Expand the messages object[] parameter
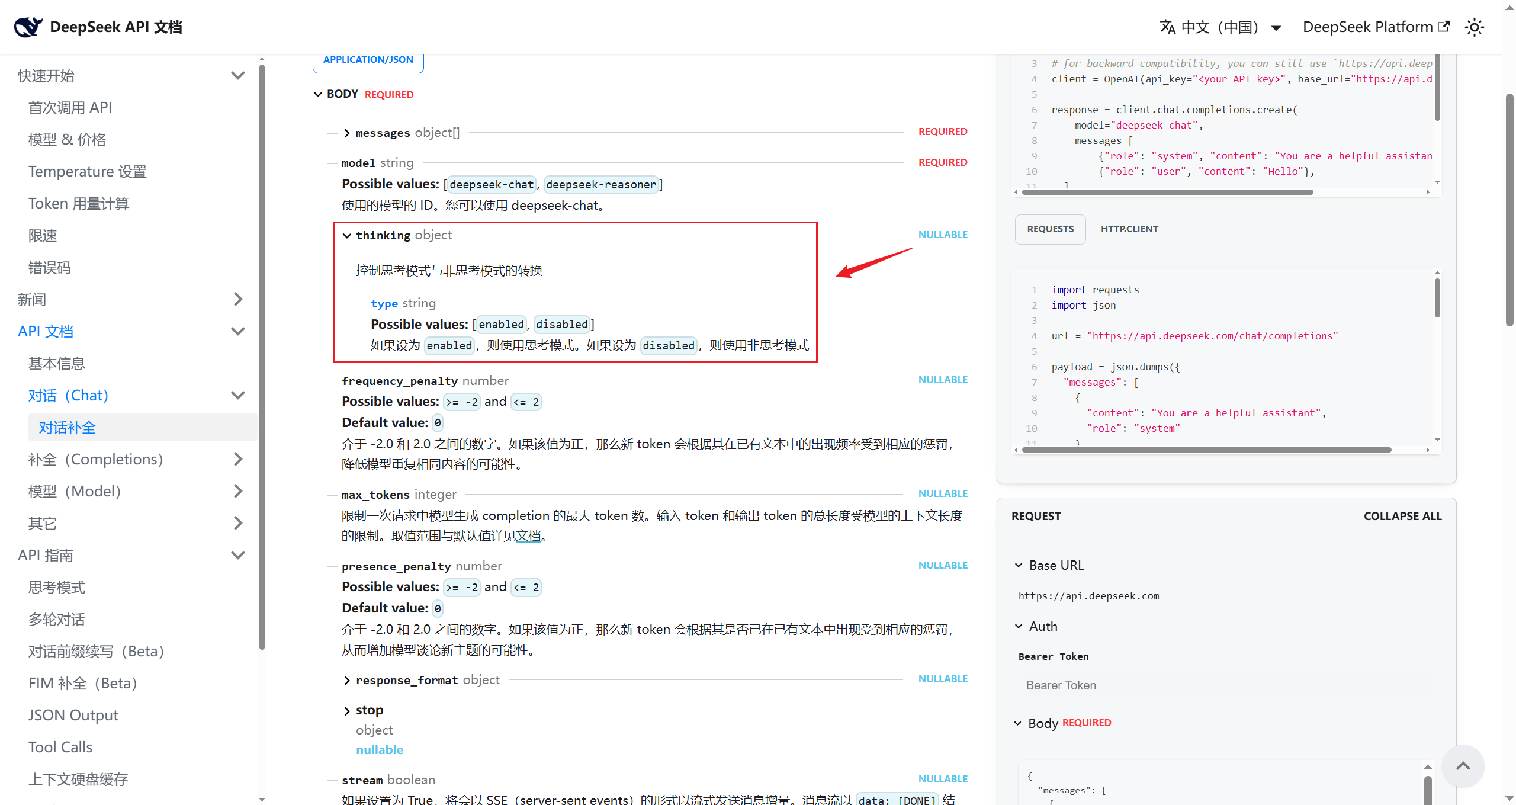 pos(347,133)
